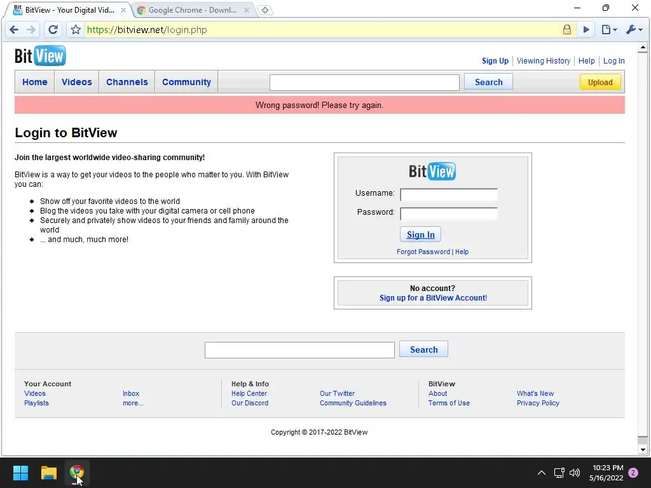The height and width of the screenshot is (488, 651).
Task: Open the footer Videos link
Action: click(35, 393)
